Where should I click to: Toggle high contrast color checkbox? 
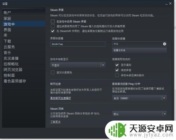click(x=52, y=72)
